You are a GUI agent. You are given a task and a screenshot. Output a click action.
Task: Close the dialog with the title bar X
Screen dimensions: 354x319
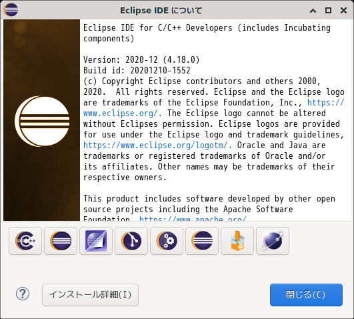(x=343, y=11)
